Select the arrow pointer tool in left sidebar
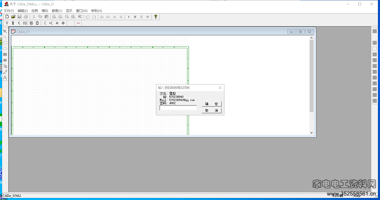The image size is (380, 200). [5, 31]
